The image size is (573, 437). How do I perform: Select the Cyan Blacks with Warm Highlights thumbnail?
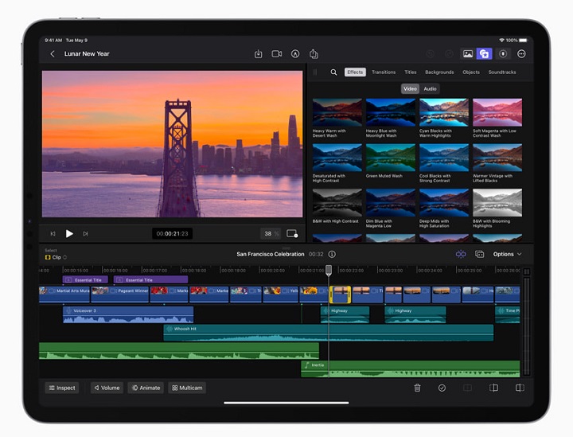click(x=444, y=113)
